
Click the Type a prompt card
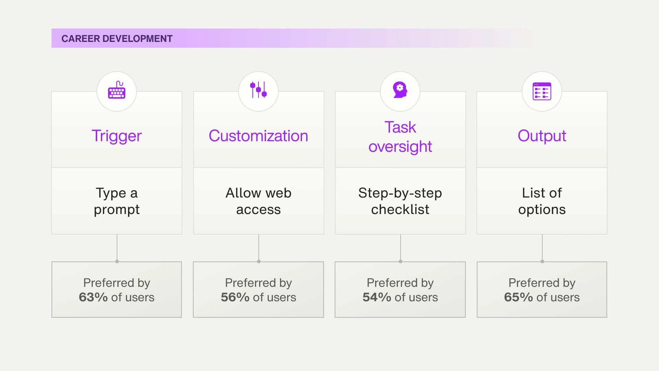(x=117, y=201)
